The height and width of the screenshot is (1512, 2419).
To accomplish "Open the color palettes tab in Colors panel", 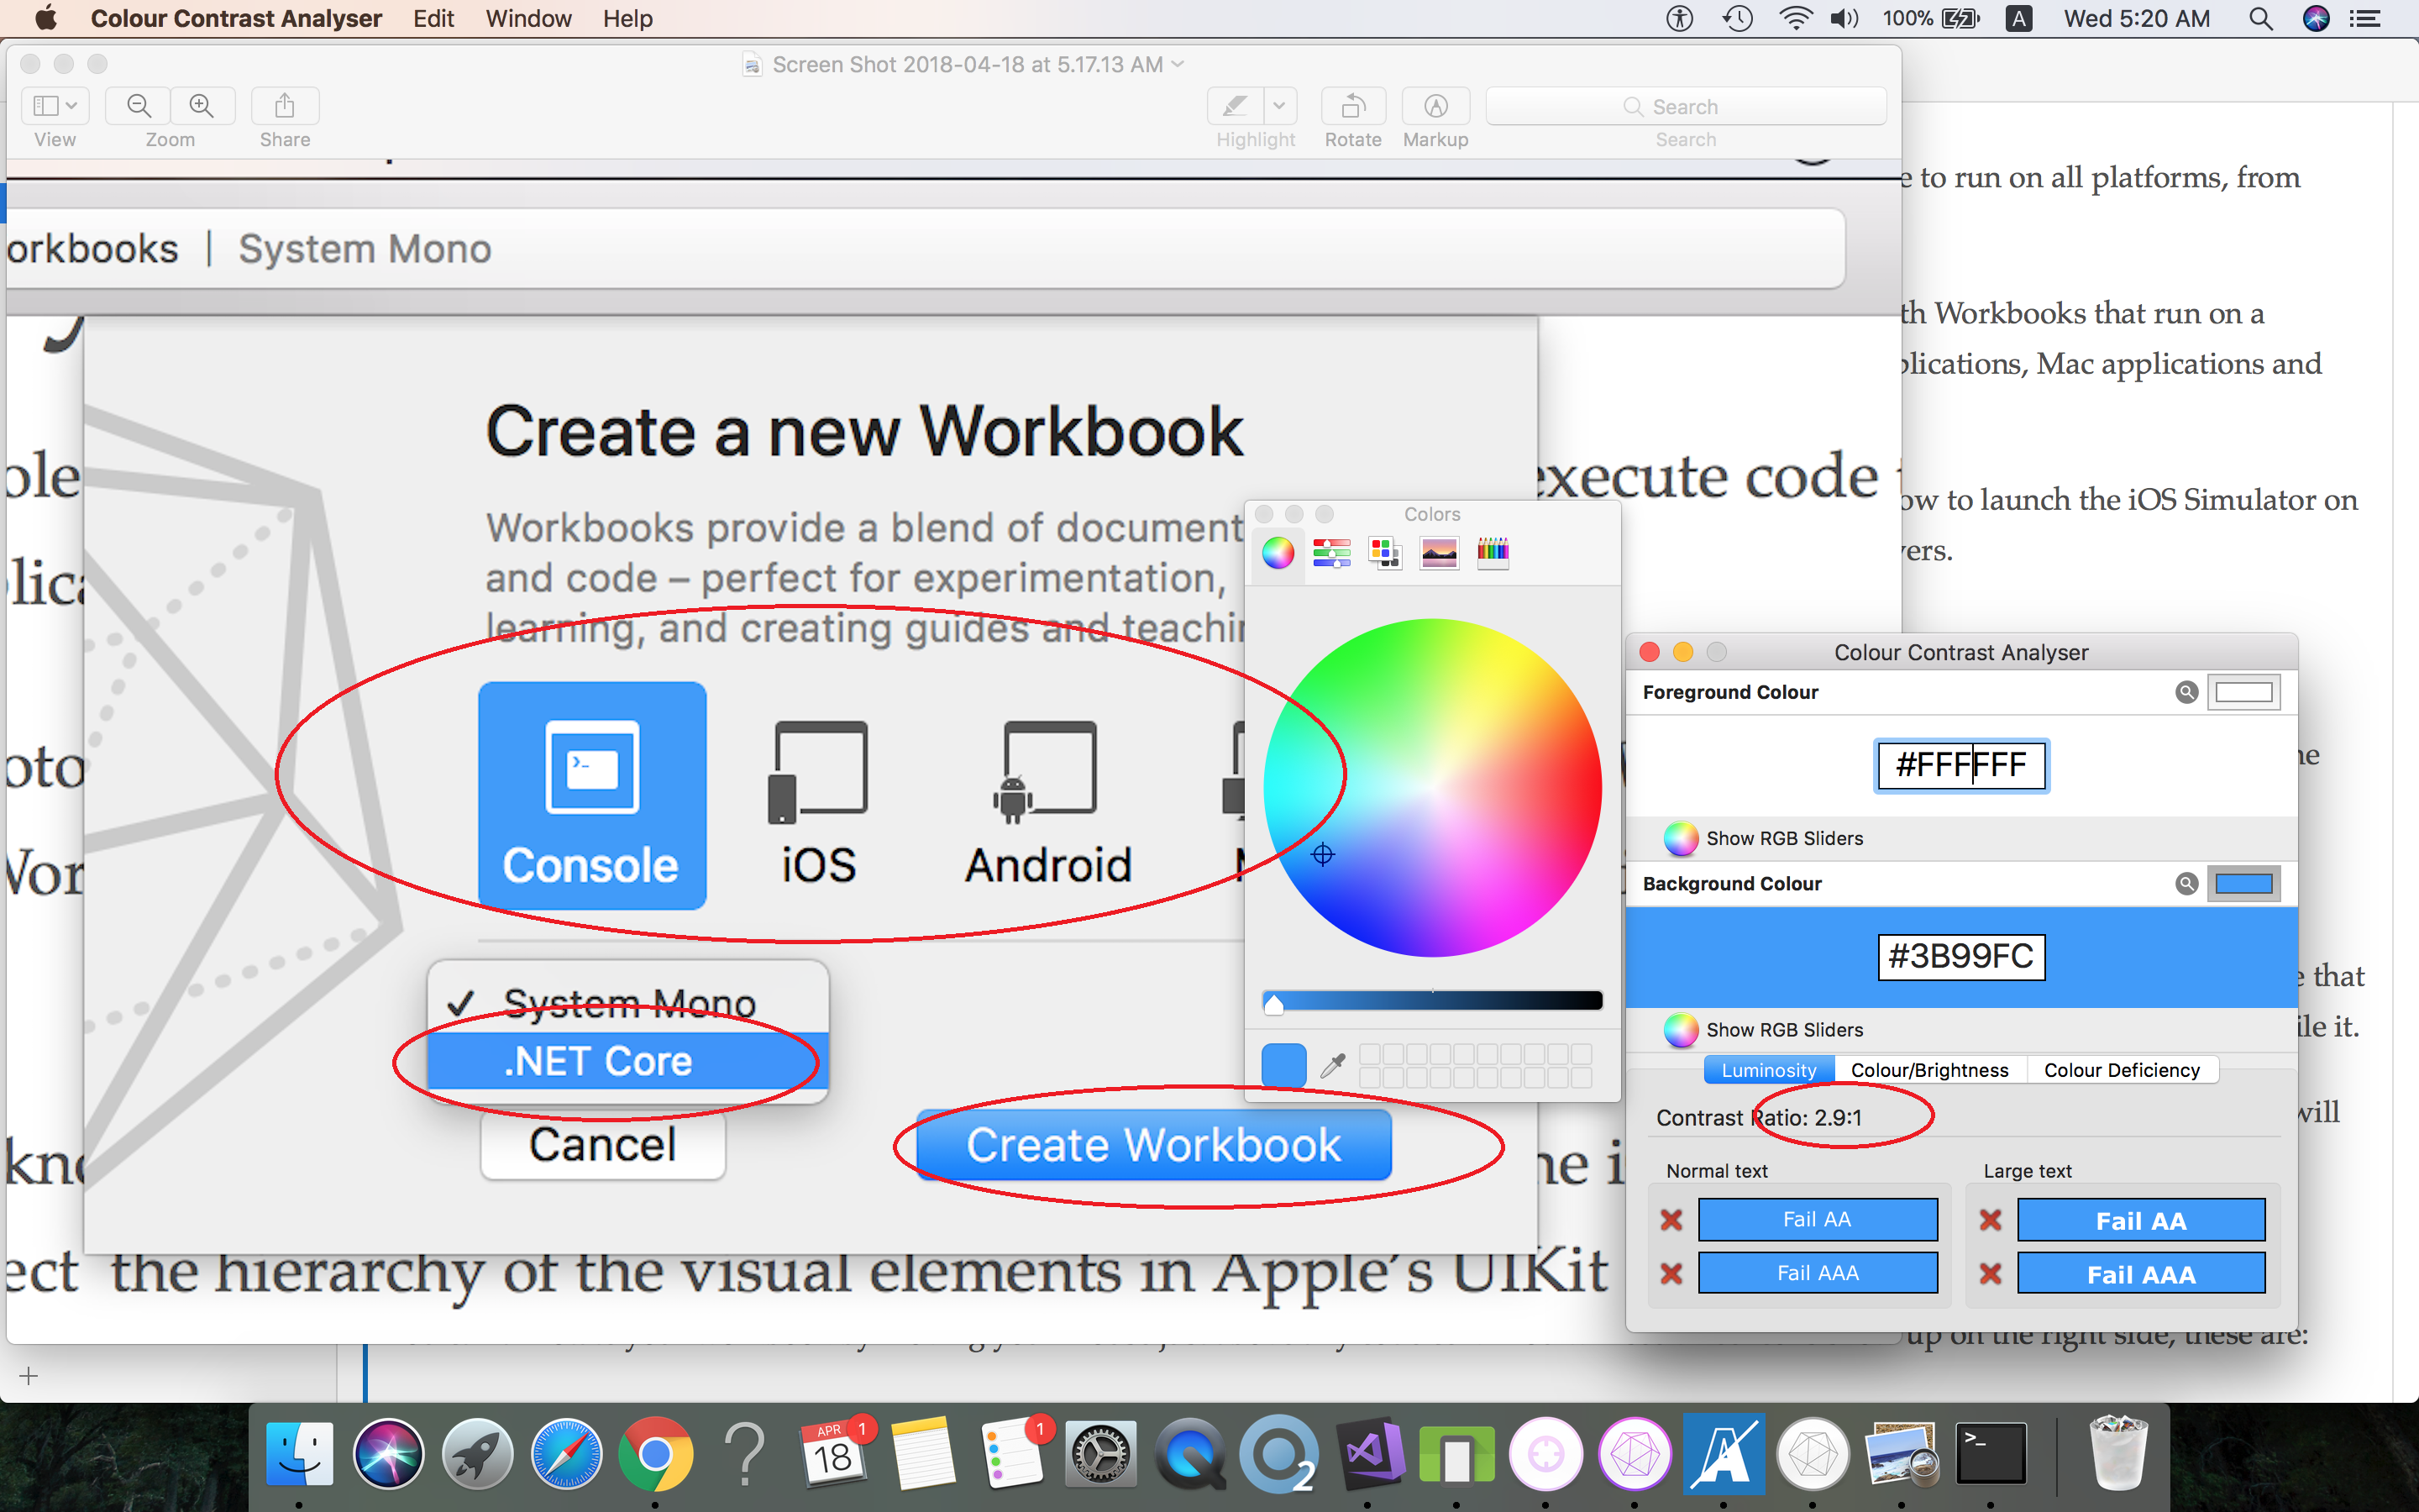I will click(x=1384, y=552).
